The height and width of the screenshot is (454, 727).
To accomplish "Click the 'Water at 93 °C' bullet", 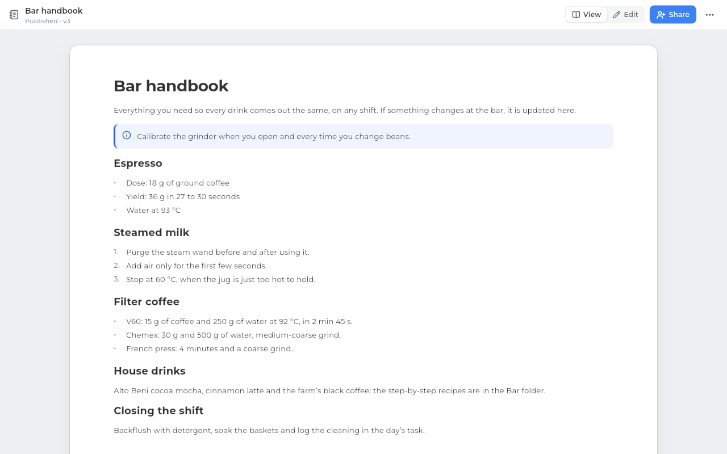I will click(x=153, y=210).
